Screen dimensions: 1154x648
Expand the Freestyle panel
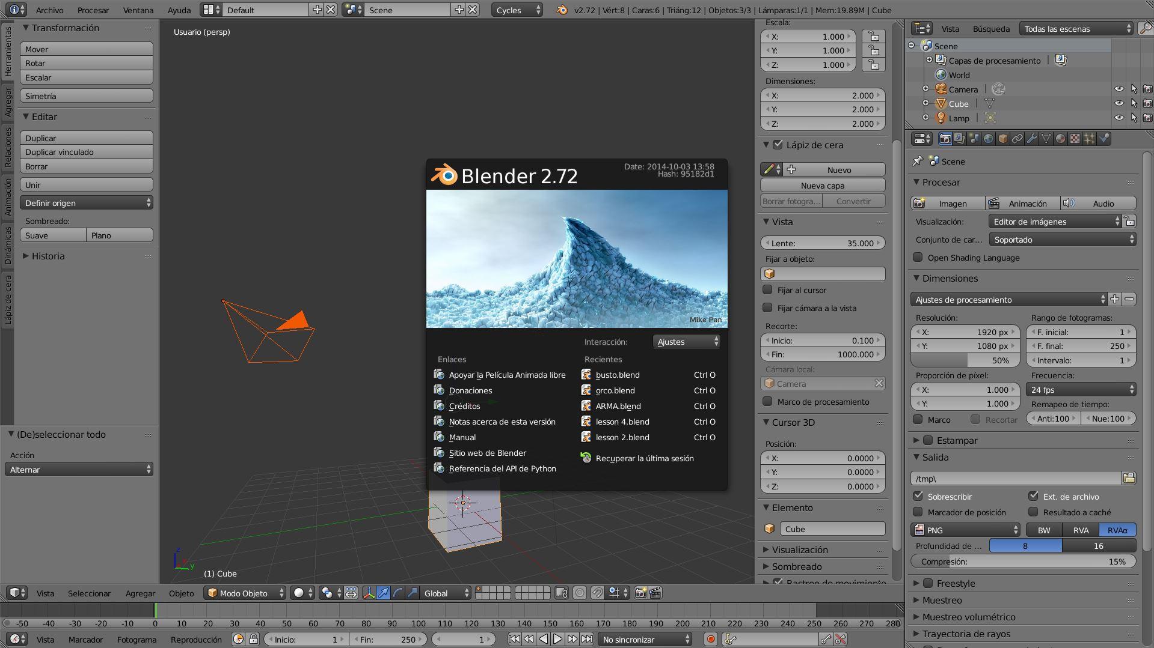(x=956, y=583)
